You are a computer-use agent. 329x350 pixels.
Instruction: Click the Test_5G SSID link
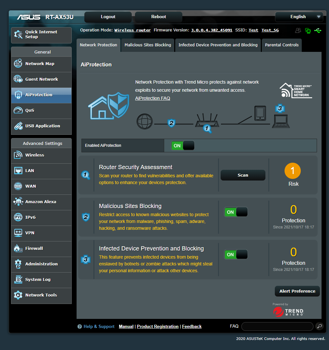click(x=270, y=30)
